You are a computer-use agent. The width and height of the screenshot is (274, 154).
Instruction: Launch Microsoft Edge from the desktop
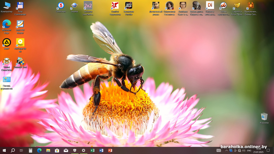(x=6, y=24)
